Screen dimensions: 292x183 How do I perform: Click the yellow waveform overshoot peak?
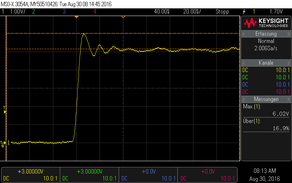(84, 34)
